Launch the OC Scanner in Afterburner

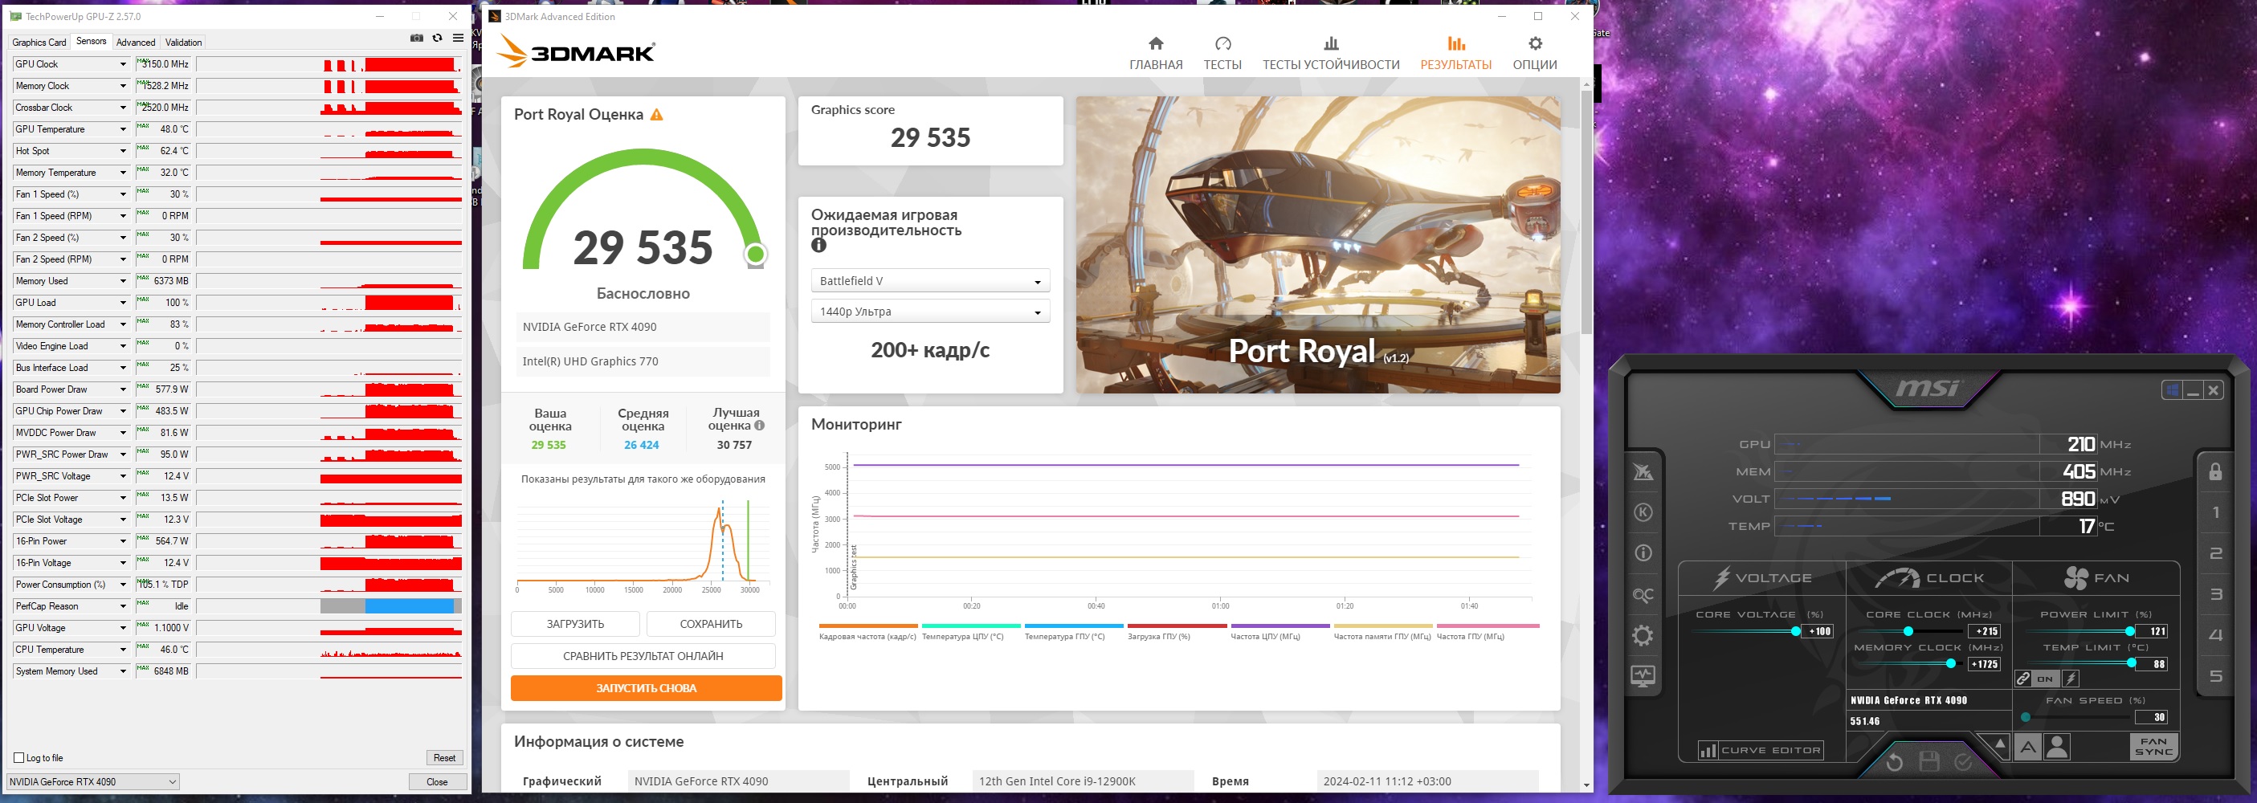[x=1643, y=596]
